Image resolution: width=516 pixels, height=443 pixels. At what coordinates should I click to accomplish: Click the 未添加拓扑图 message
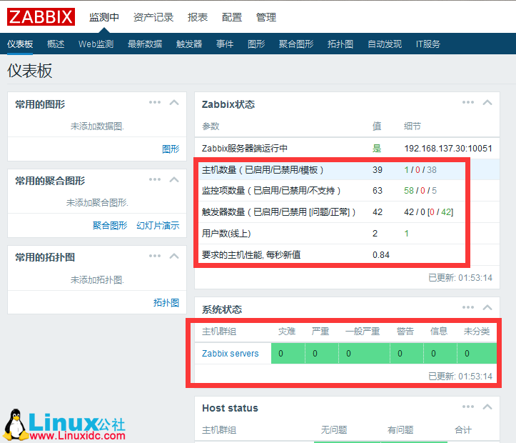(x=97, y=280)
